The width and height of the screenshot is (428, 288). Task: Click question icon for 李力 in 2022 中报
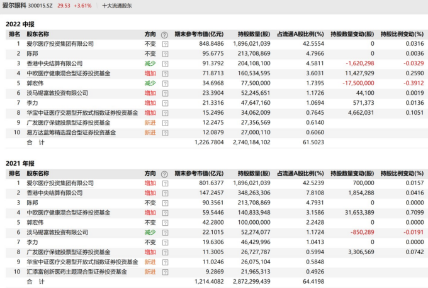[165, 103]
